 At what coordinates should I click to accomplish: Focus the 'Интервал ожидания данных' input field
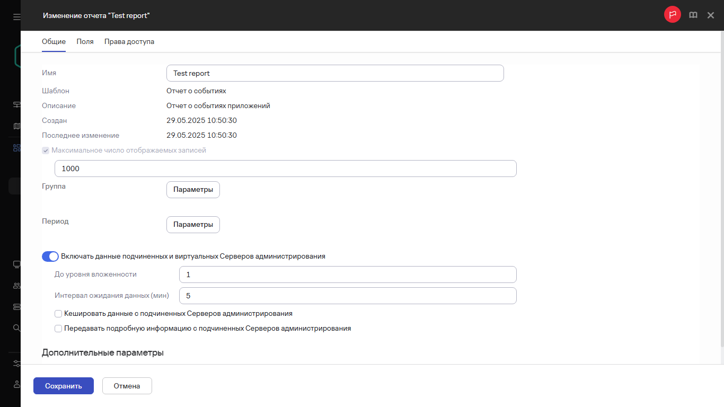point(348,296)
